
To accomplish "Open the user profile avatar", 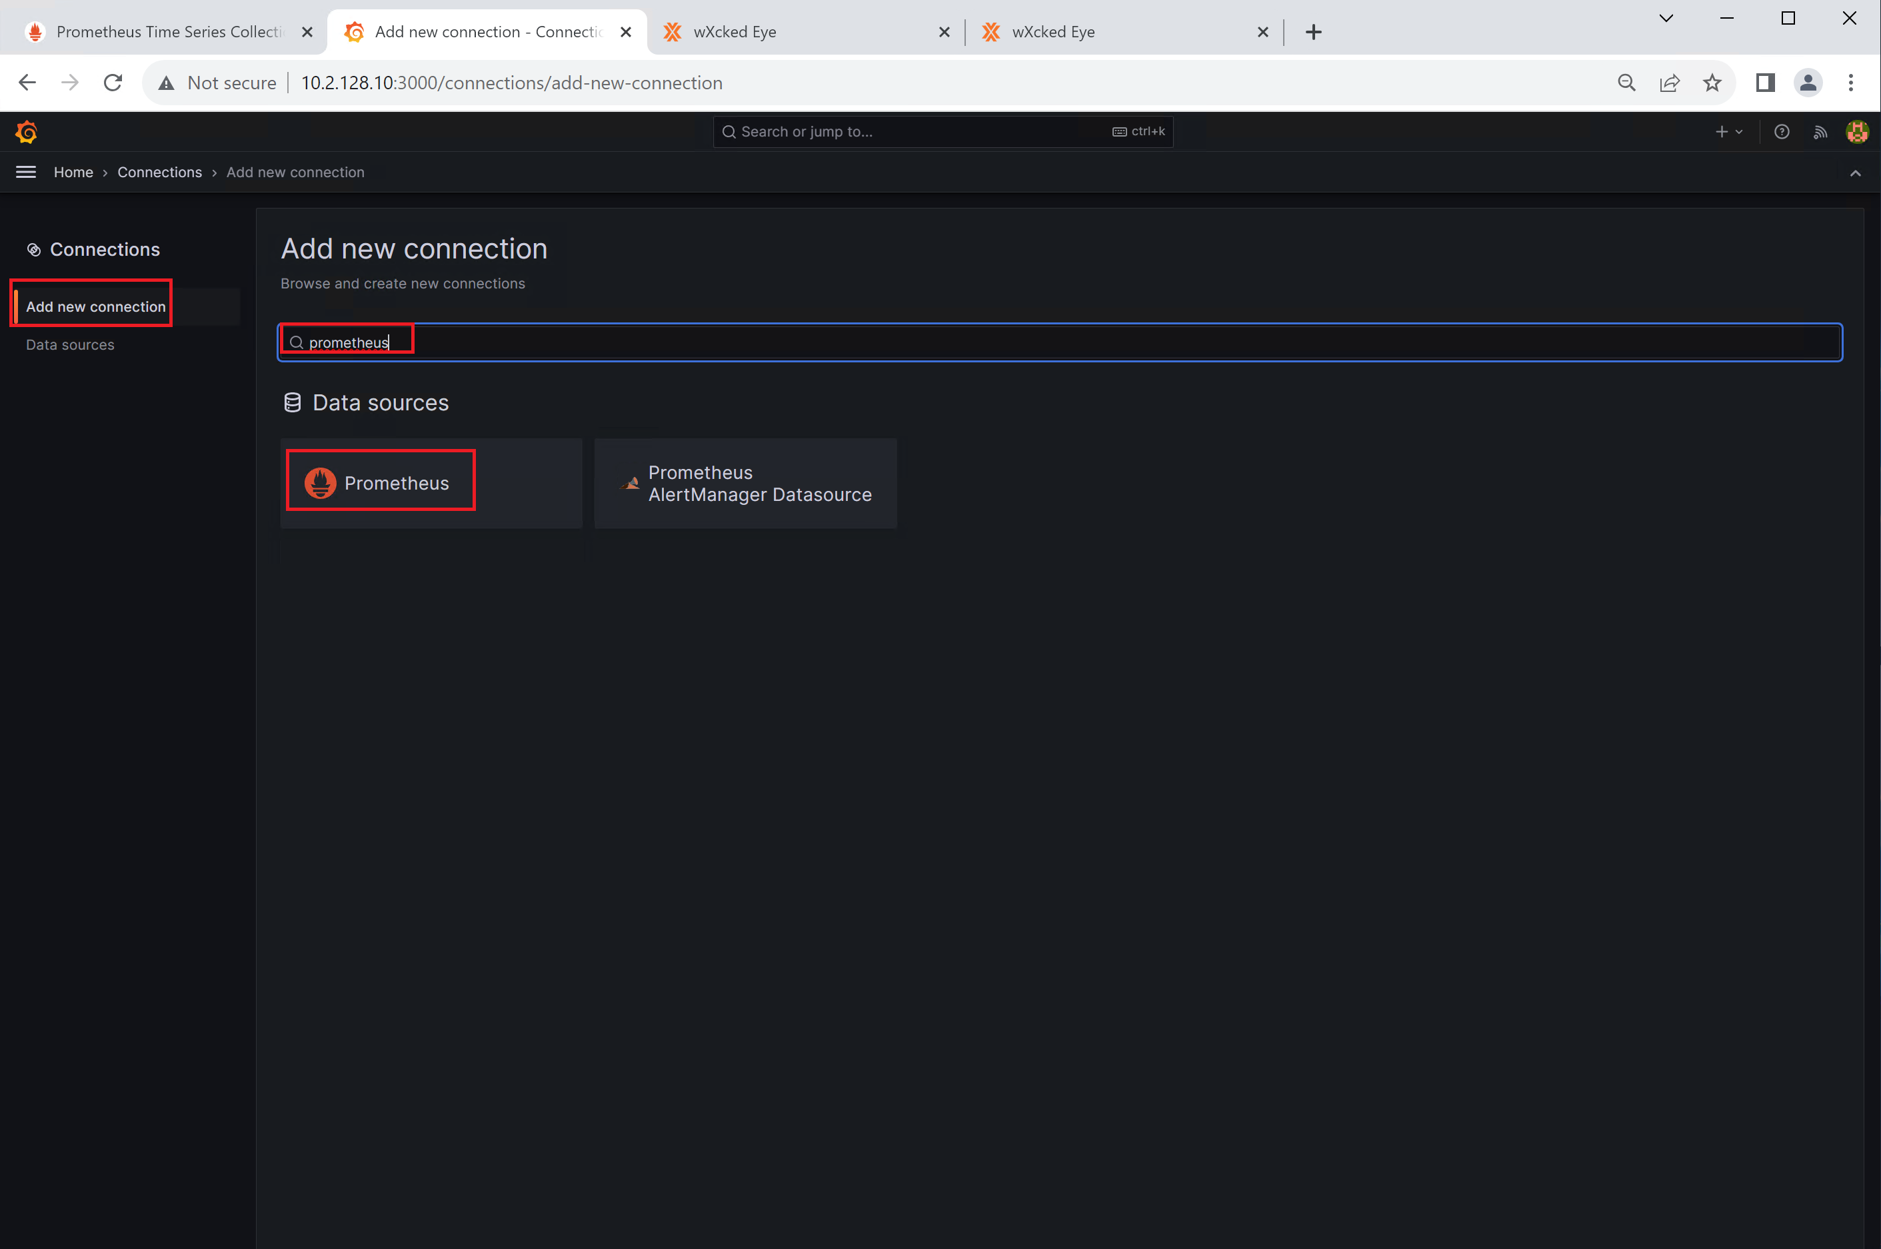I will [x=1857, y=131].
